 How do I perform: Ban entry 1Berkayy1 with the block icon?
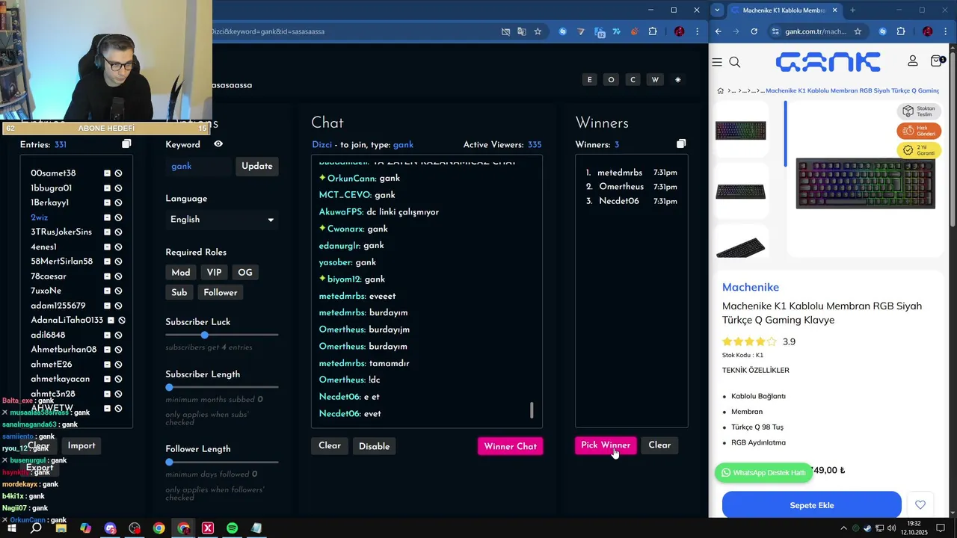[x=118, y=202]
